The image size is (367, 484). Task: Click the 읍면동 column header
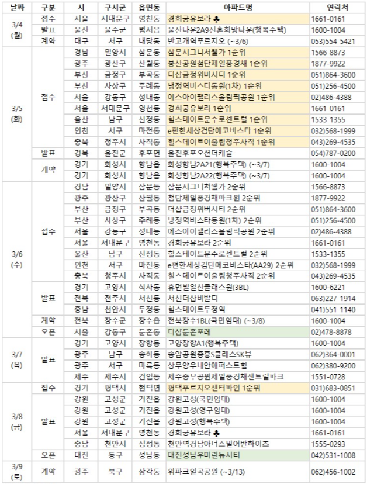point(149,8)
